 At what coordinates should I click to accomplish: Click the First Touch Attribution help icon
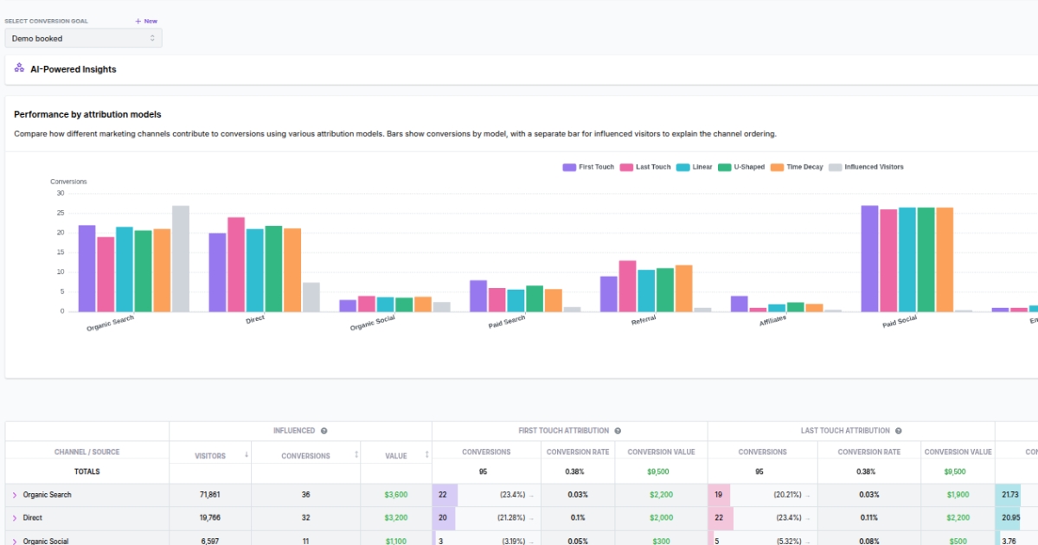[618, 431]
